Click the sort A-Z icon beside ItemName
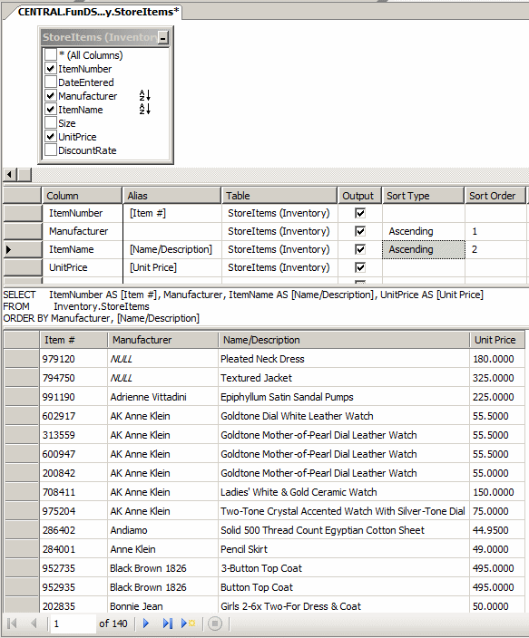Screen dimensions: 529x638 pyautogui.click(x=145, y=109)
